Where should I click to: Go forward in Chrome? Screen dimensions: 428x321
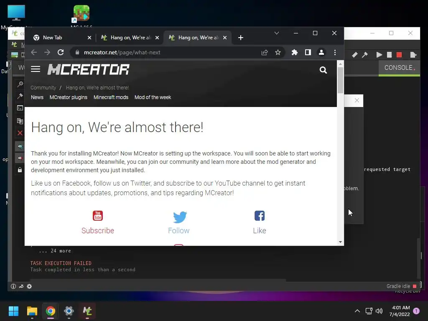(x=47, y=52)
